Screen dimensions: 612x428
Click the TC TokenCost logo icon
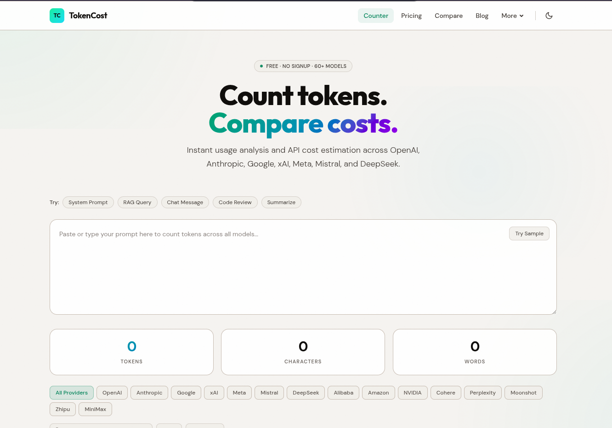57,15
